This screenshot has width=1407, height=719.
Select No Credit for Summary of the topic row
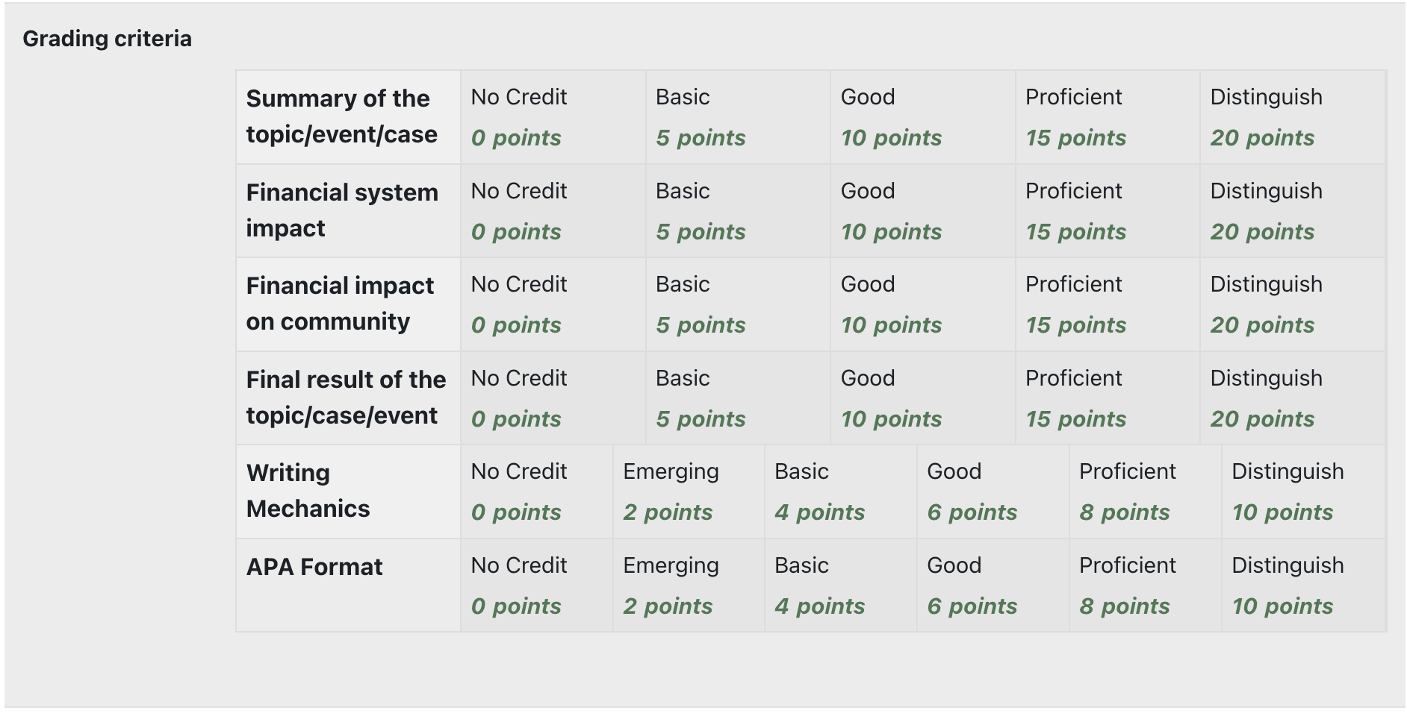point(553,117)
